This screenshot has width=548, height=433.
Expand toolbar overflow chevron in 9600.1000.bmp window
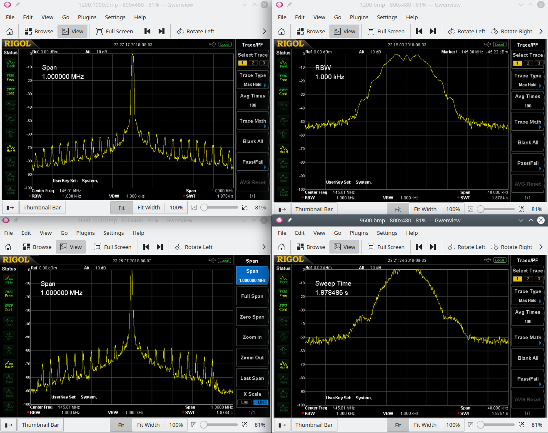coord(264,247)
